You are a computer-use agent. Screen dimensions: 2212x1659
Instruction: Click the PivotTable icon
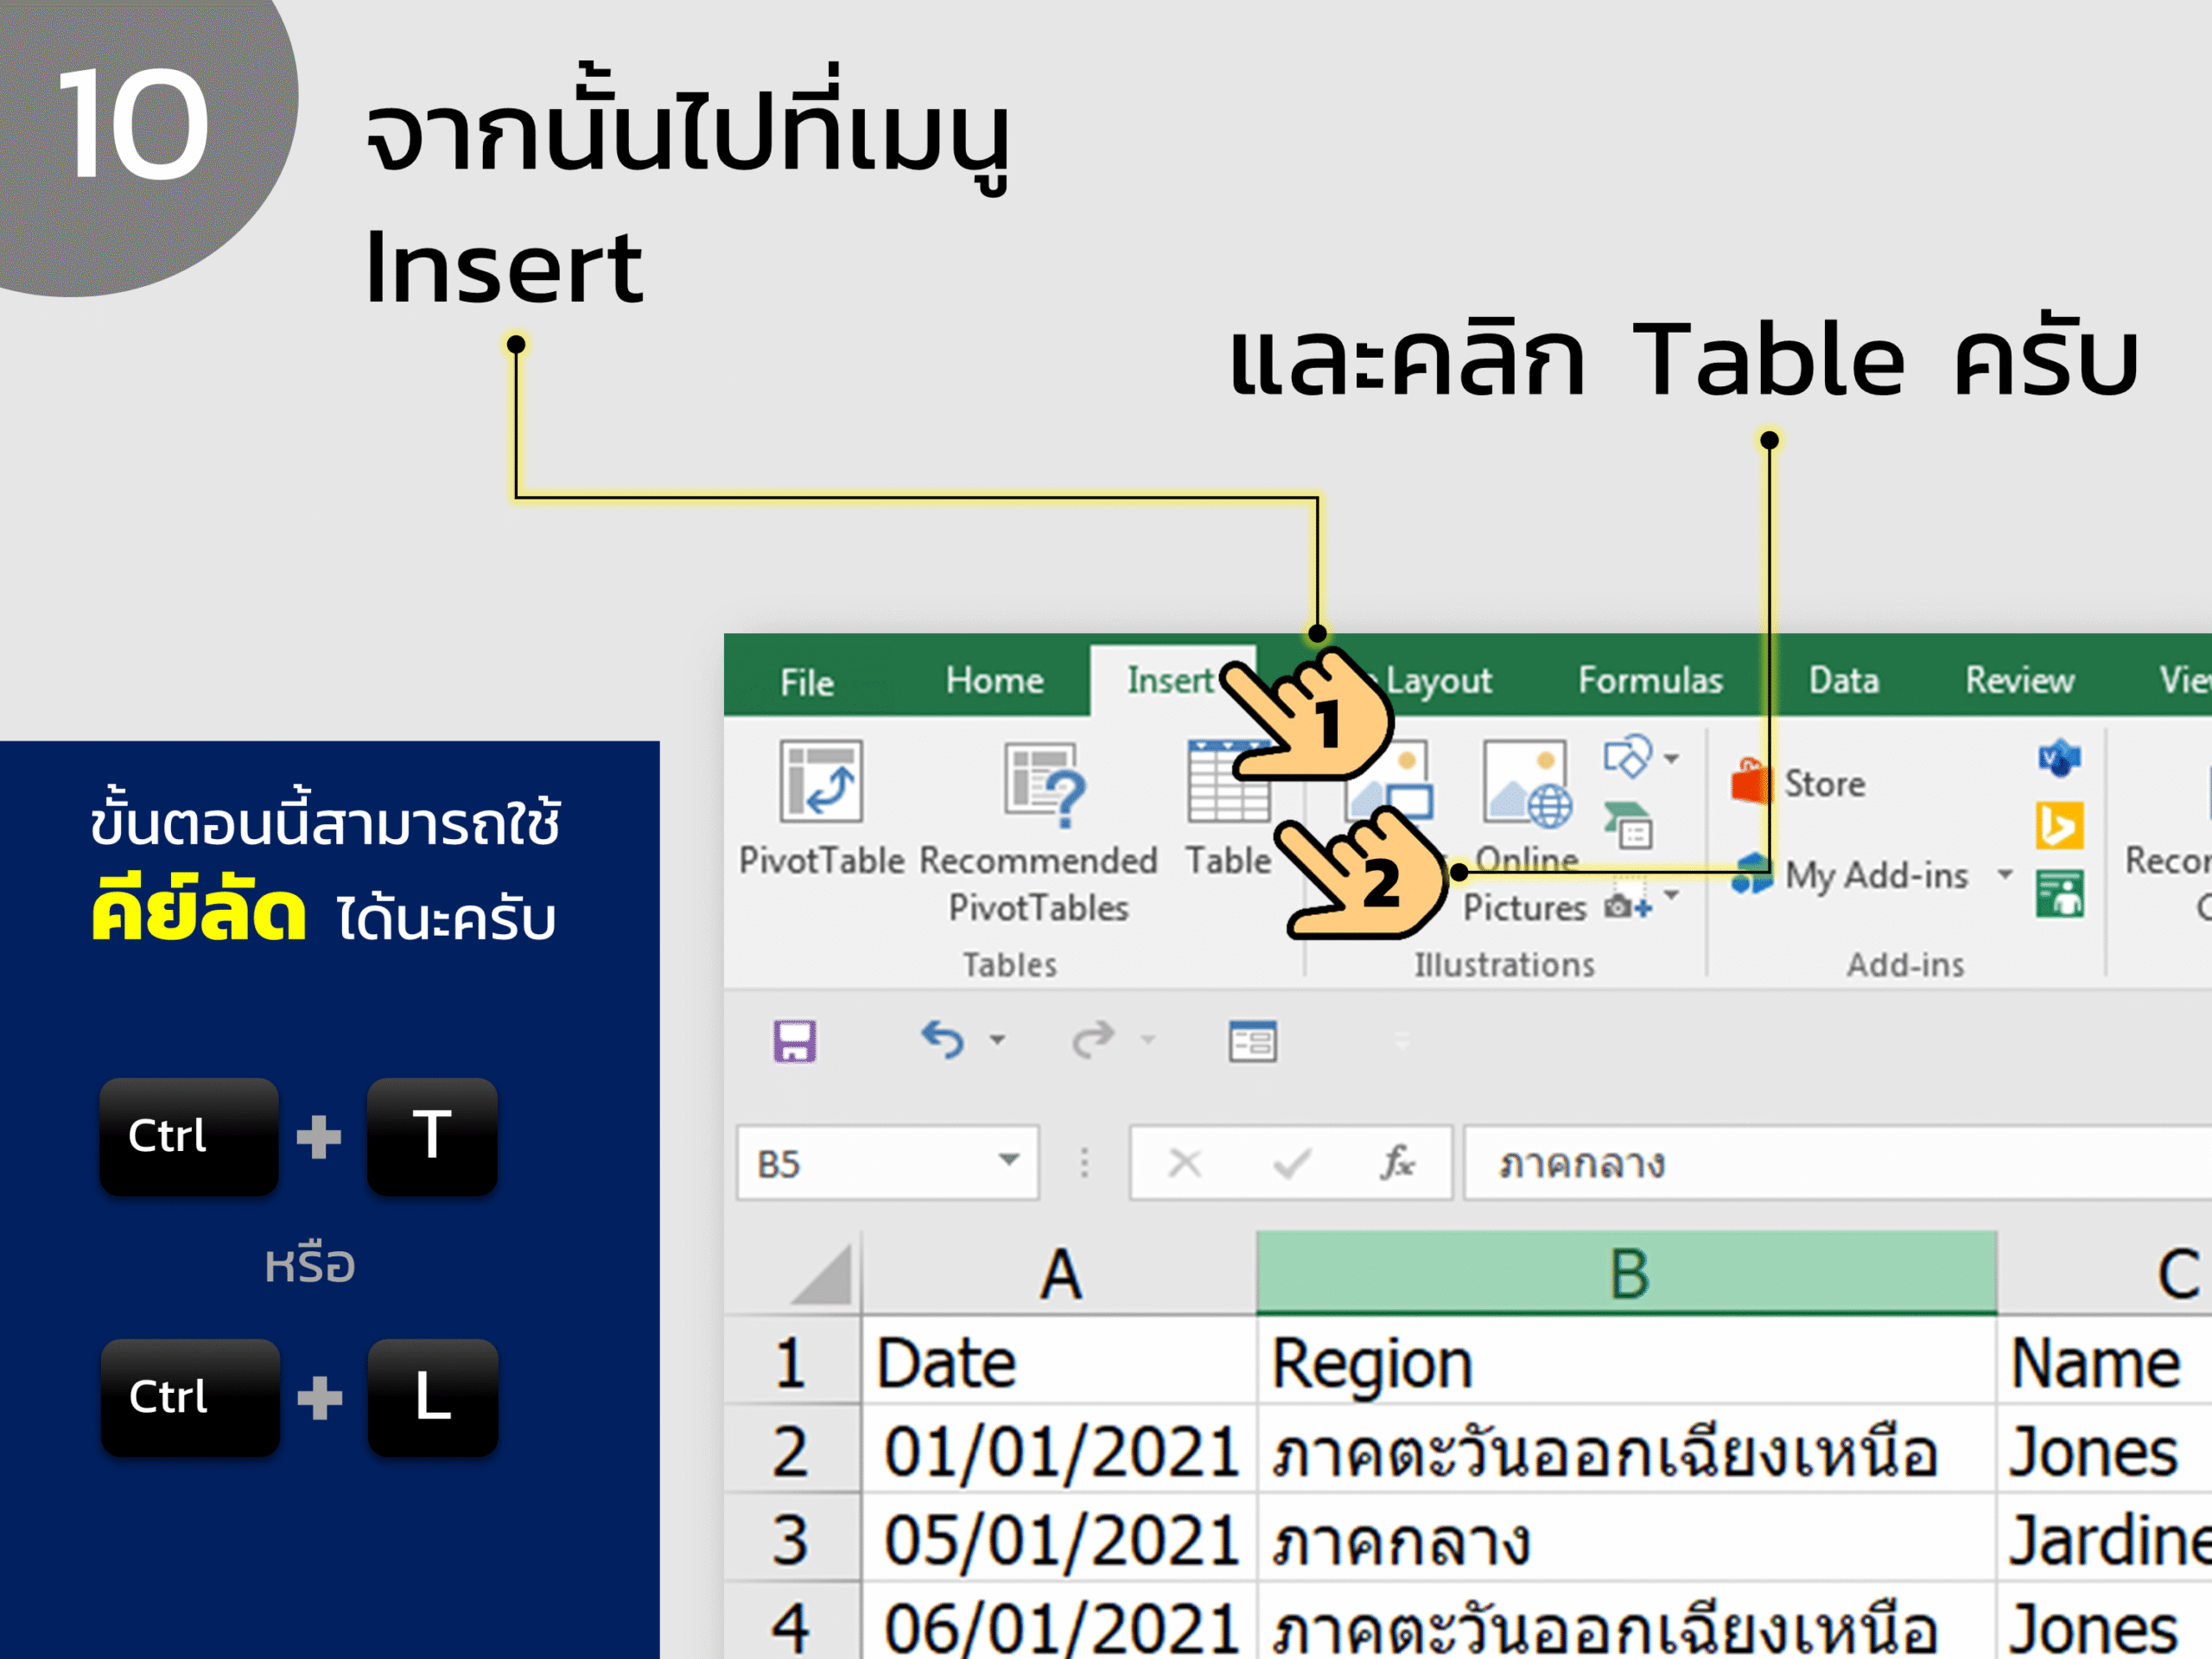(x=821, y=781)
